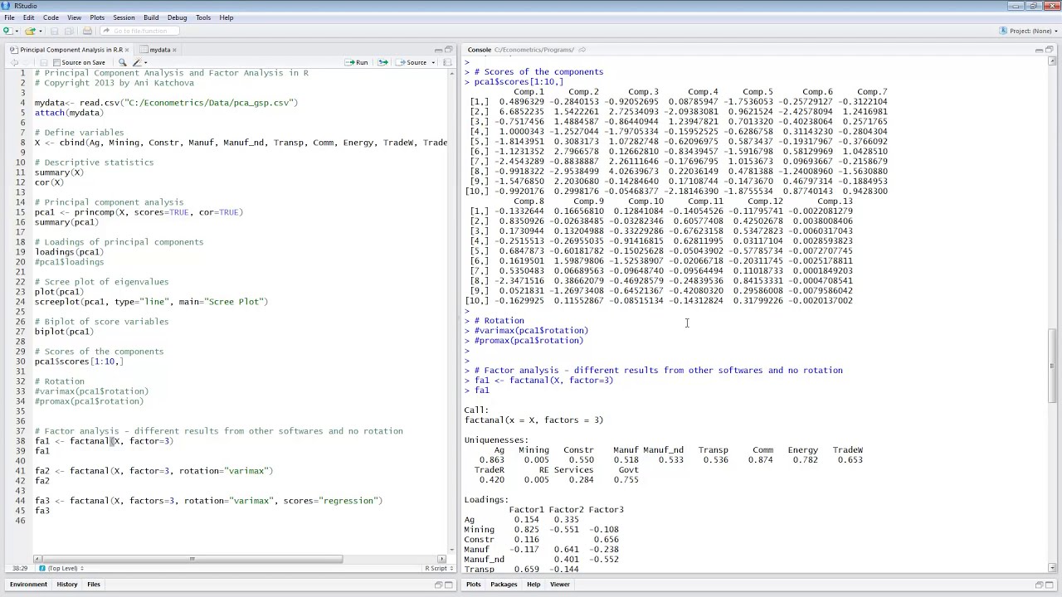Screen dimensions: 1062x597
Task: Open the Code Tools wand menu
Action: 139,62
